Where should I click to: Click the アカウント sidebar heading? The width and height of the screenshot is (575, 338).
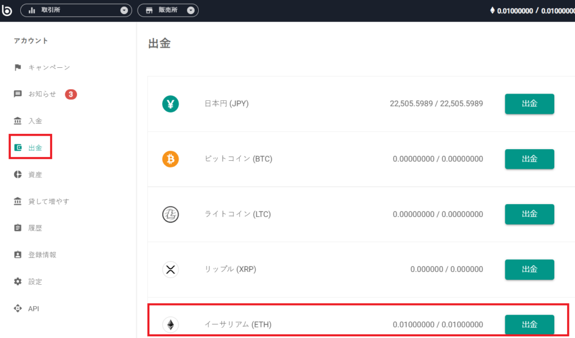tap(31, 41)
